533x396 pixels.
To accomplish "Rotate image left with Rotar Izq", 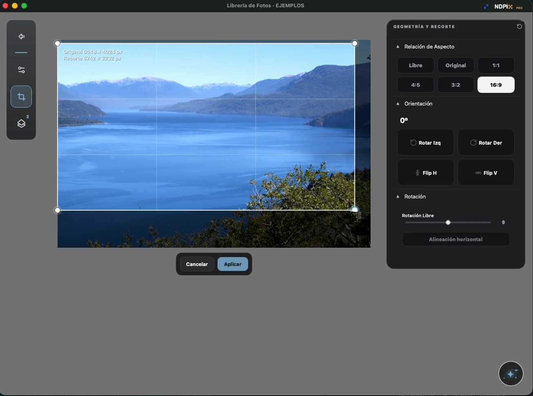I will tap(425, 143).
